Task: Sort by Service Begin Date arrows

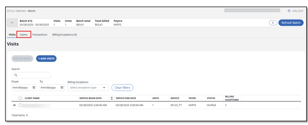Action: 112,98
